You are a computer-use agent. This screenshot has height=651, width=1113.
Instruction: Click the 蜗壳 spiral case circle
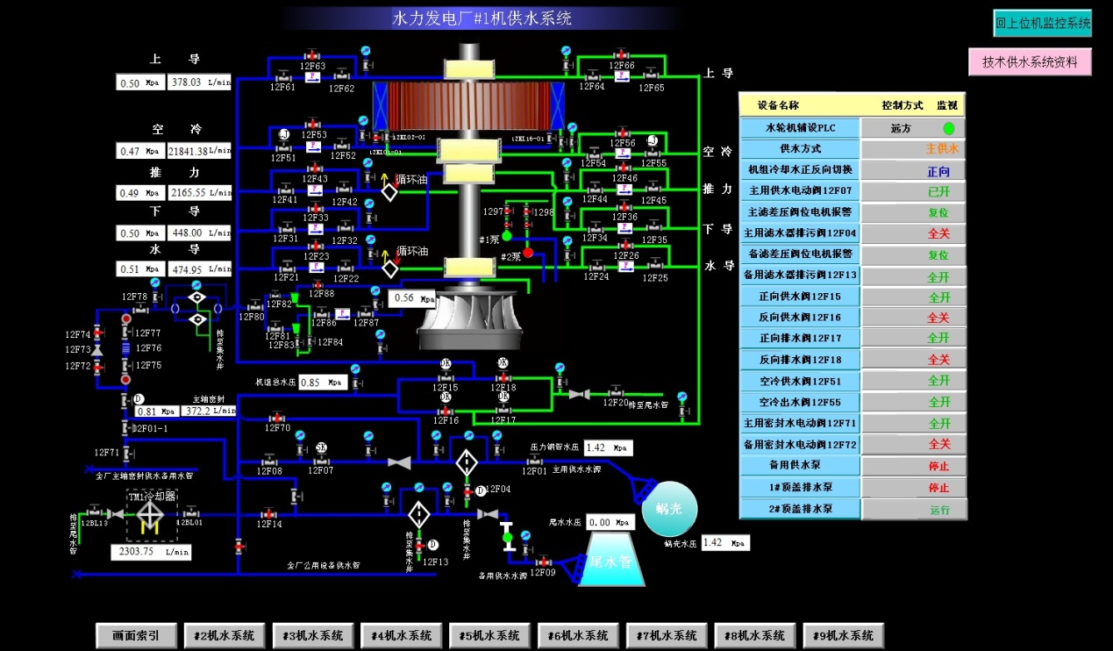[669, 509]
